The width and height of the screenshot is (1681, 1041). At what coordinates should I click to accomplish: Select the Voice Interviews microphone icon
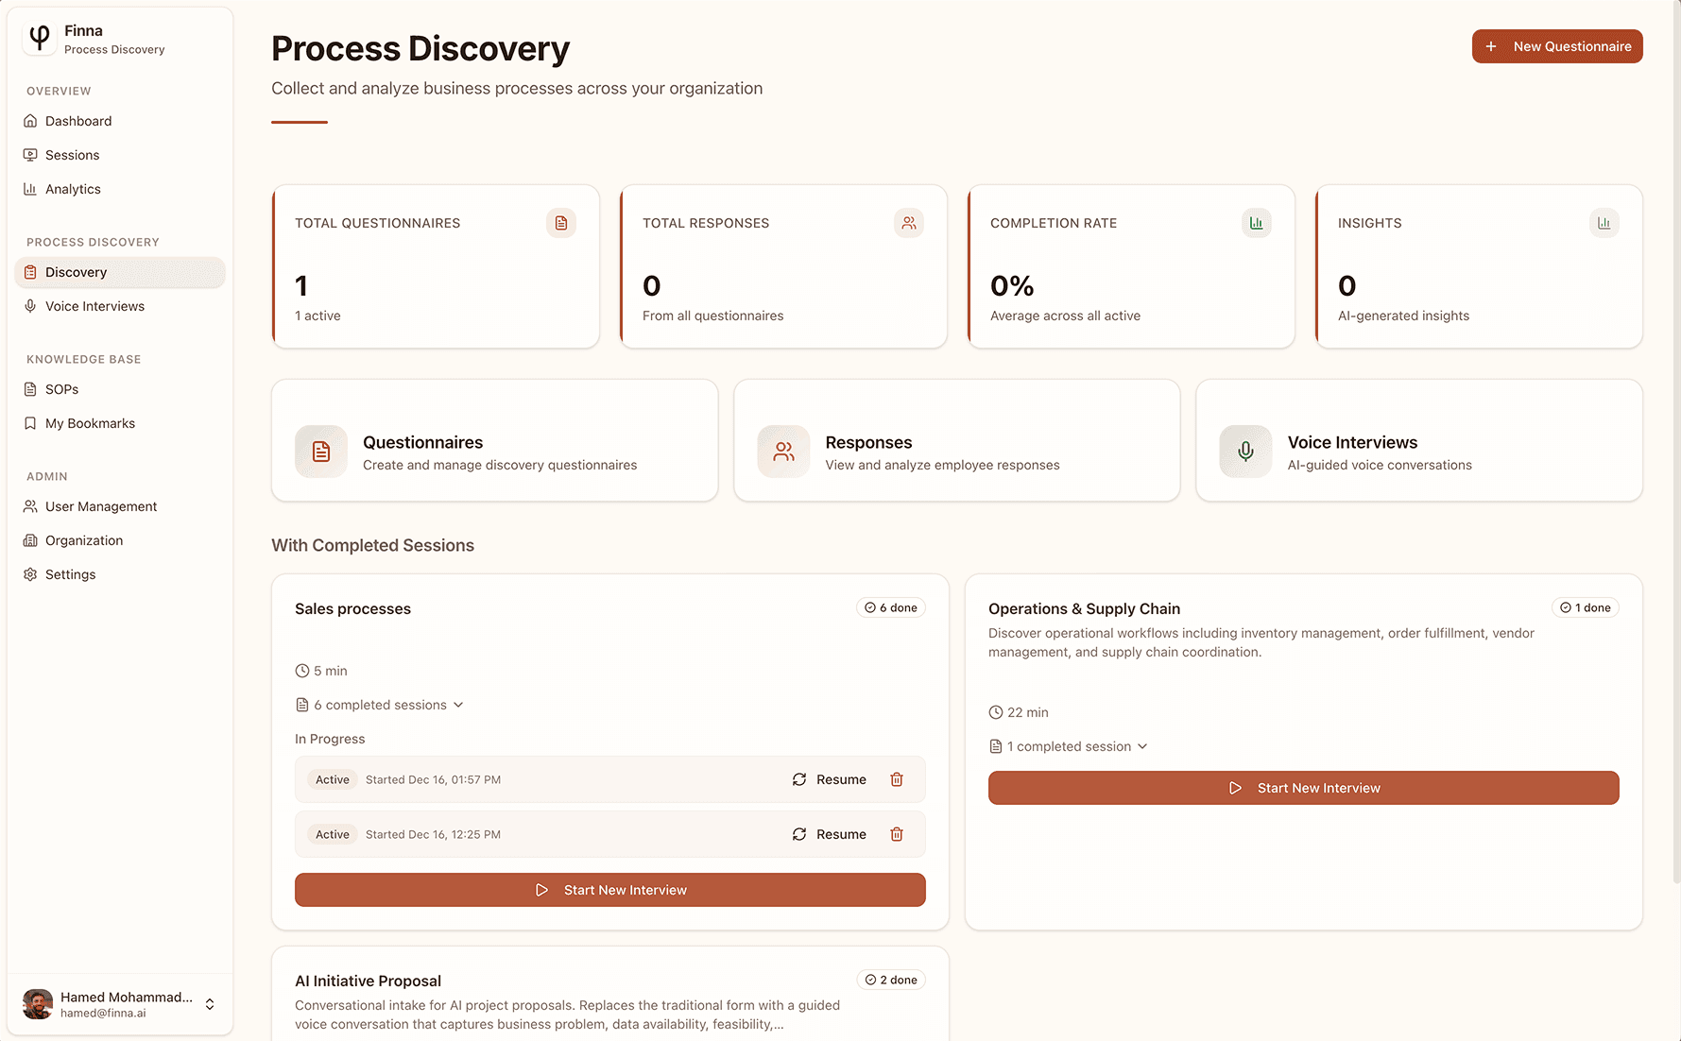click(30, 306)
